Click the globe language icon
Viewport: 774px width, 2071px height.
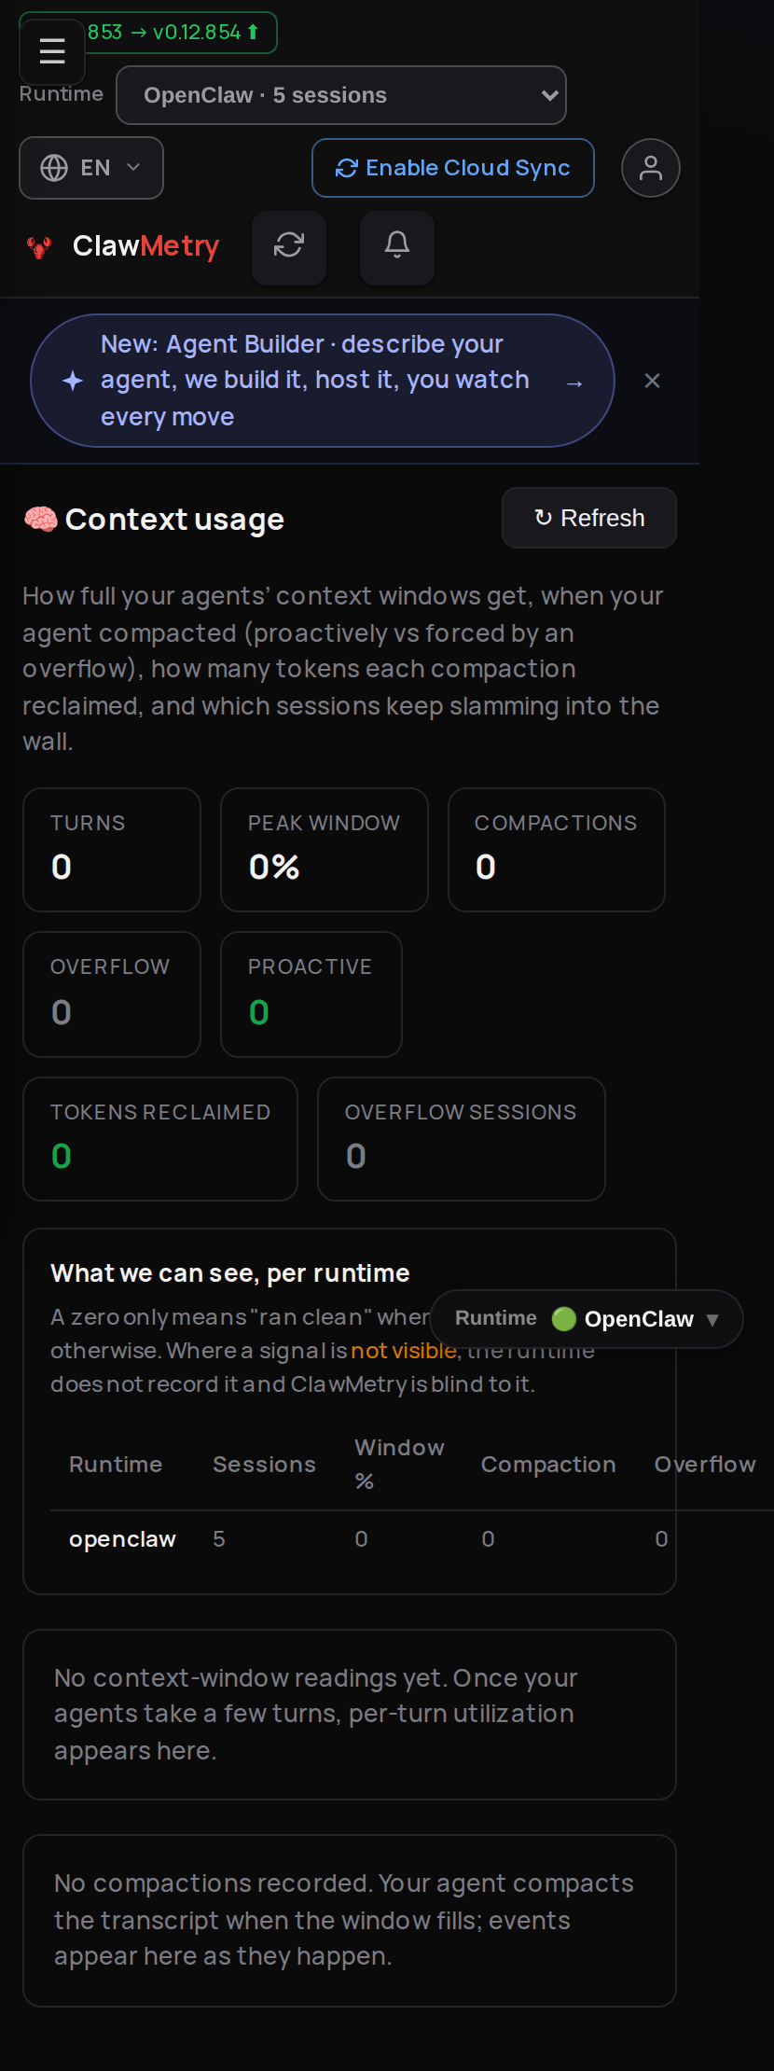click(x=54, y=168)
